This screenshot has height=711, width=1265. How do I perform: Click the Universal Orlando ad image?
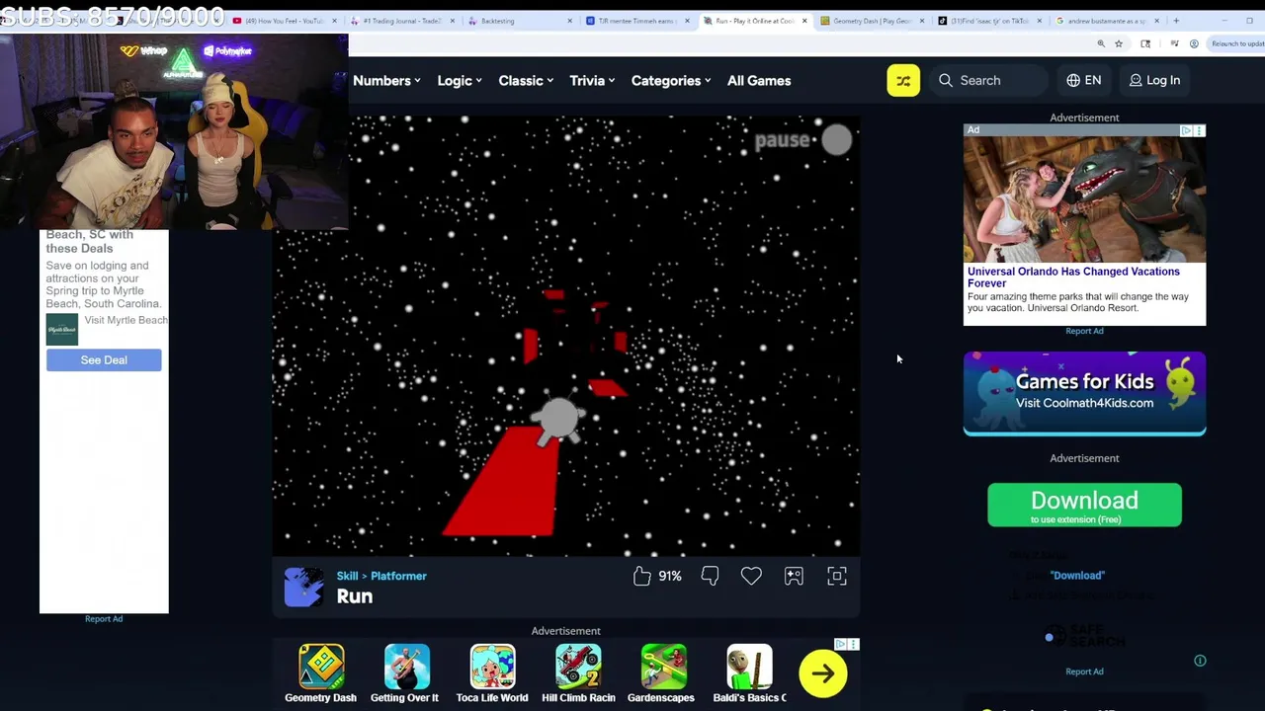coord(1084,199)
